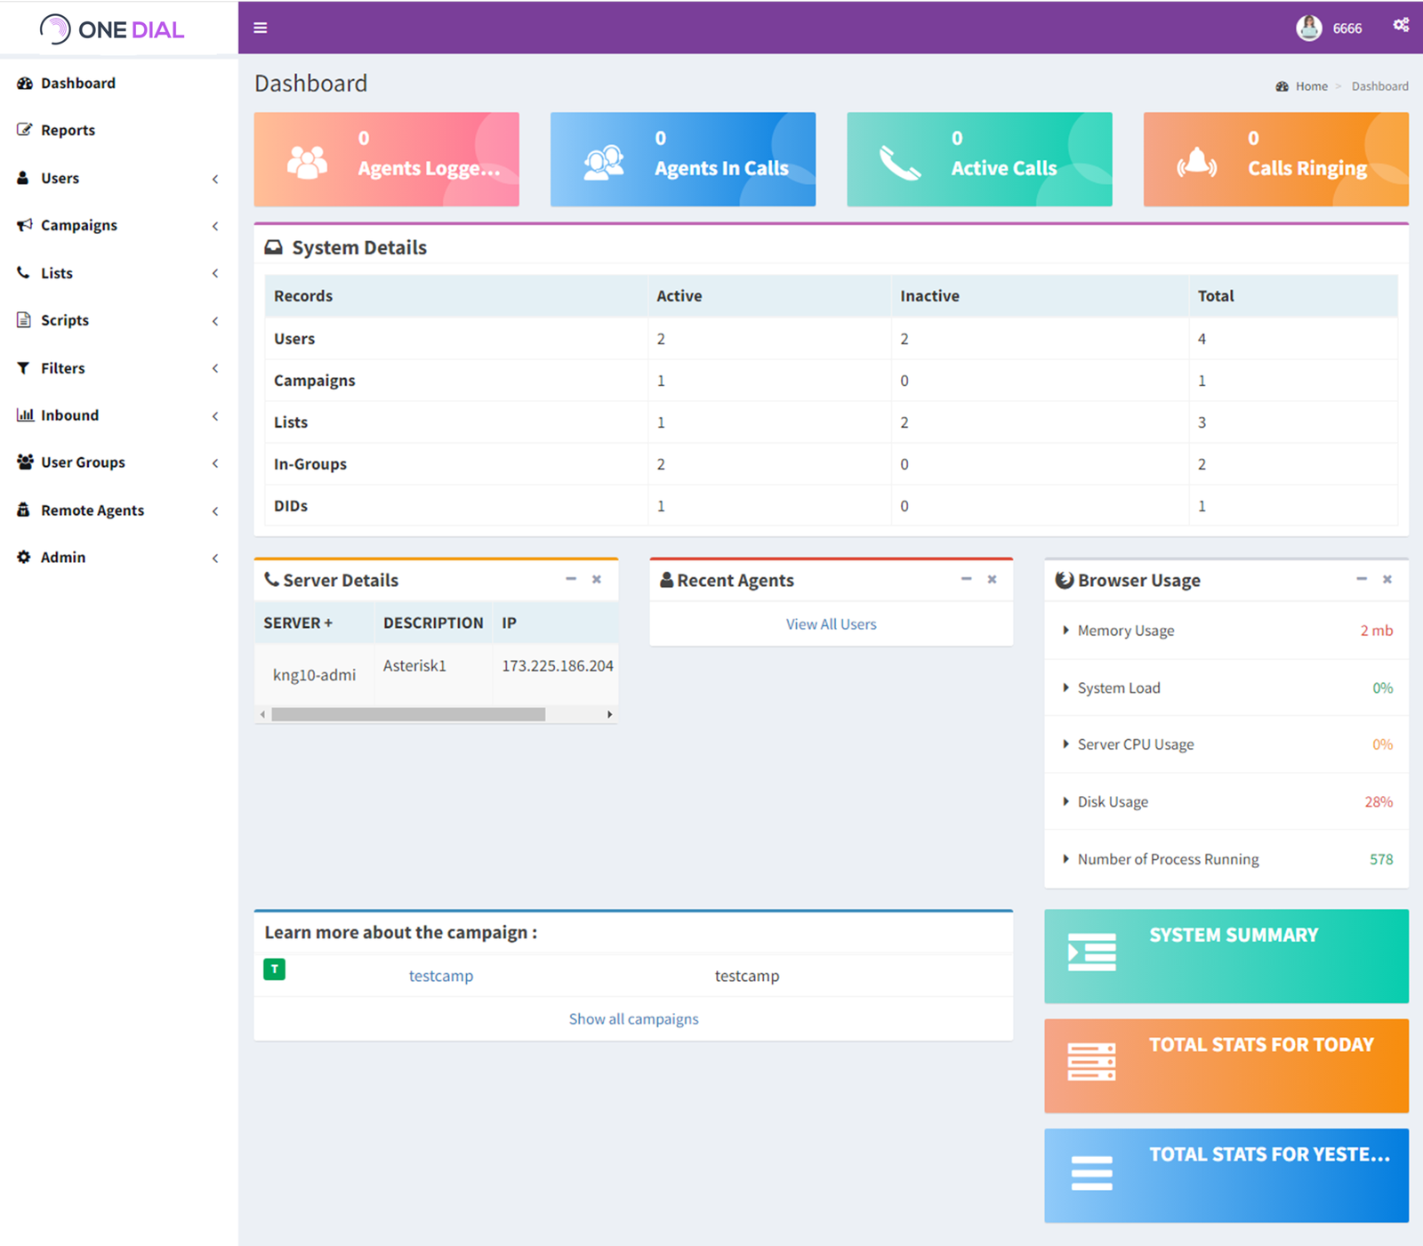Collapse the Server Details panel

coord(571,579)
